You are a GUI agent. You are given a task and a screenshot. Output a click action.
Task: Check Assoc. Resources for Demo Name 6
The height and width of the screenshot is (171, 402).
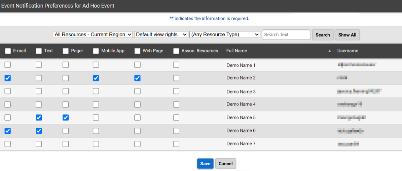coord(176,131)
